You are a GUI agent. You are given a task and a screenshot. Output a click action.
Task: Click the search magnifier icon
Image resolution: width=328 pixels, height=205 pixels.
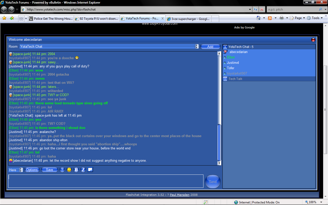click(x=320, y=9)
